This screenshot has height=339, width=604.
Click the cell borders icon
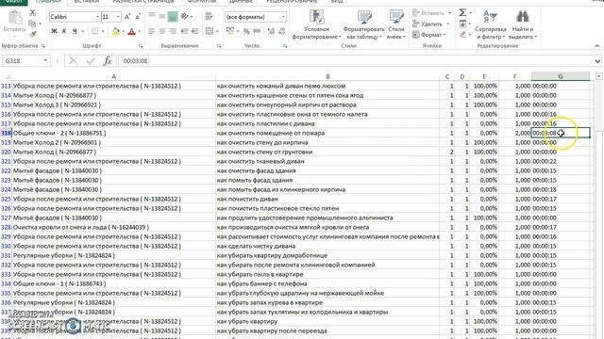tap(94, 31)
